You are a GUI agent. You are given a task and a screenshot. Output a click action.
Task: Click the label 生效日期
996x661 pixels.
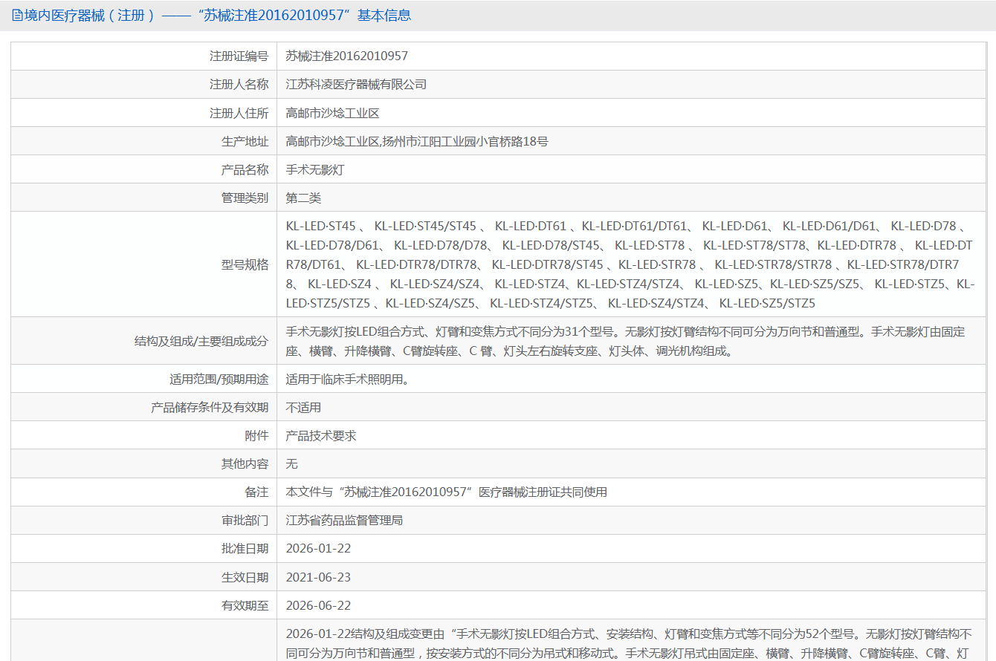[x=245, y=576]
